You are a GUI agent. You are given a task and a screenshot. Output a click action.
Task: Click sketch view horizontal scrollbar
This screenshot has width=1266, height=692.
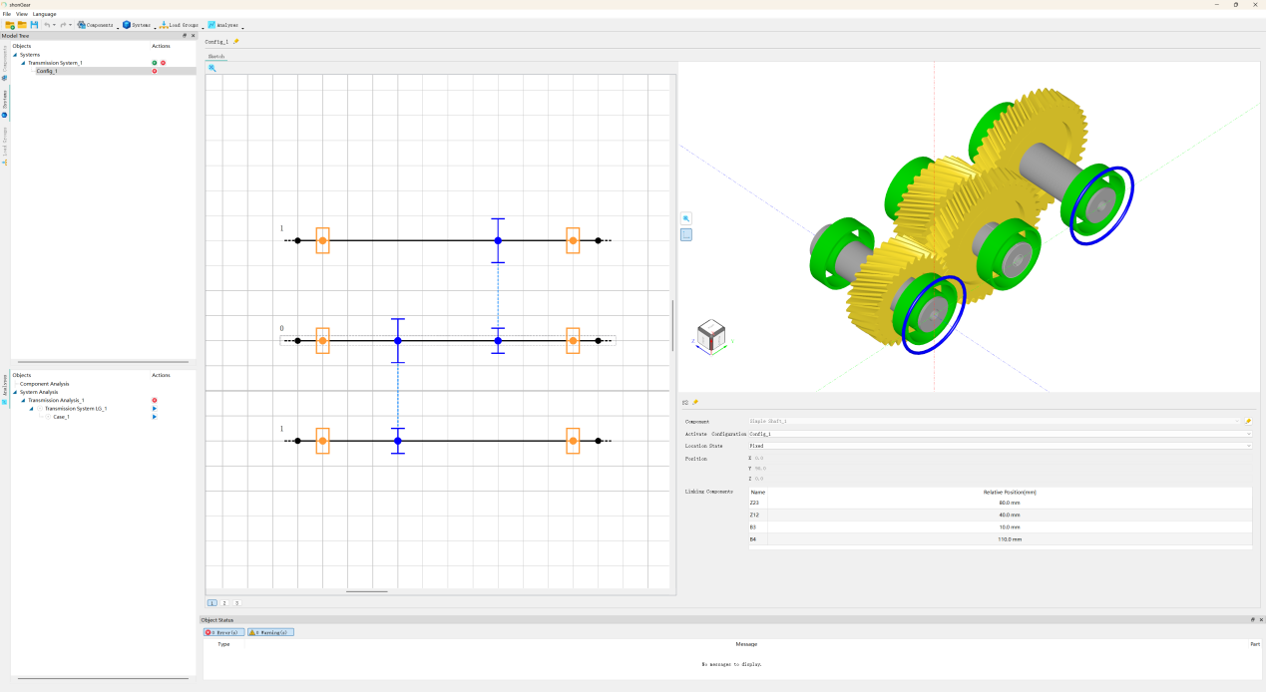(x=367, y=592)
